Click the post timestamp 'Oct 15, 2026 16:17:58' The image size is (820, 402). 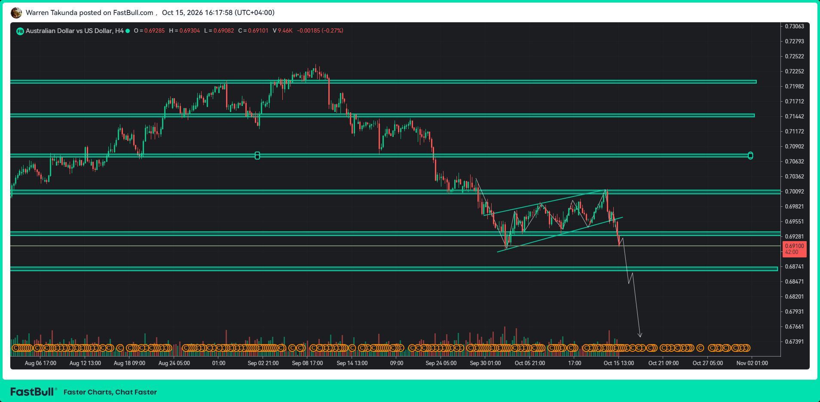[x=197, y=13]
